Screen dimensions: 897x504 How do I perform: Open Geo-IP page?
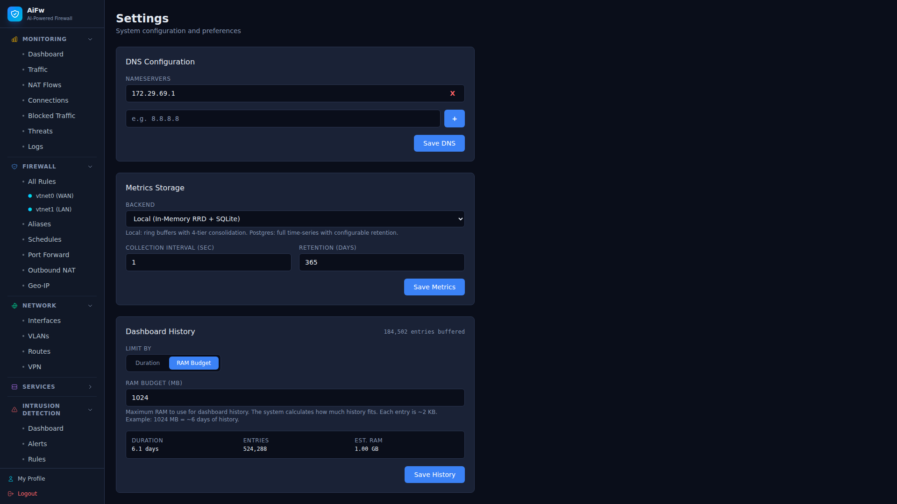[39, 286]
